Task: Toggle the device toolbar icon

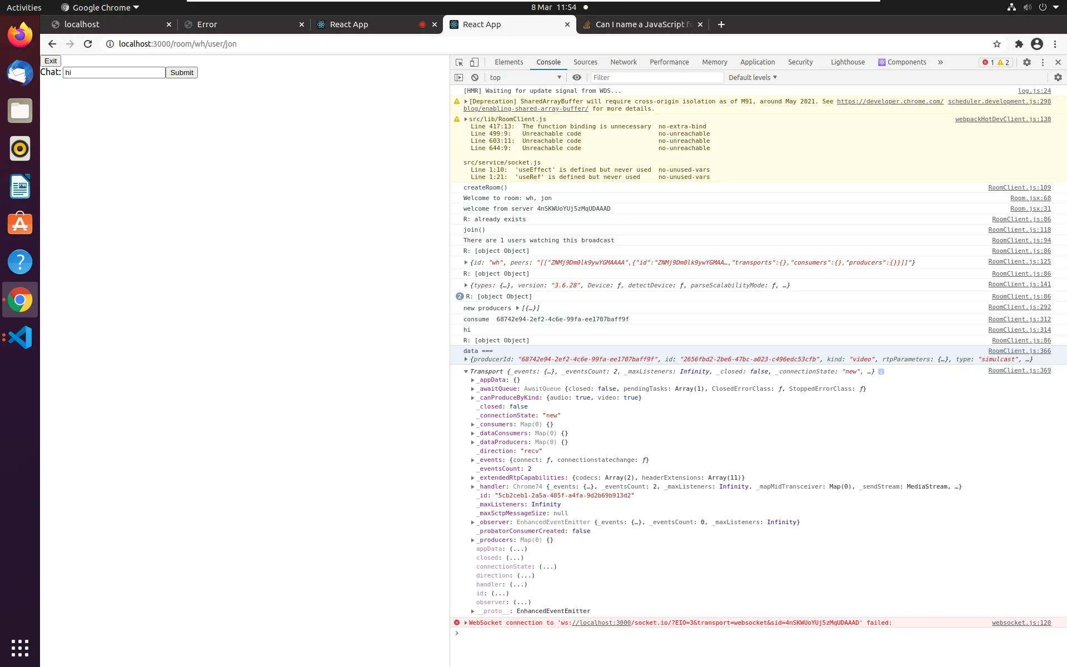Action: pyautogui.click(x=474, y=62)
